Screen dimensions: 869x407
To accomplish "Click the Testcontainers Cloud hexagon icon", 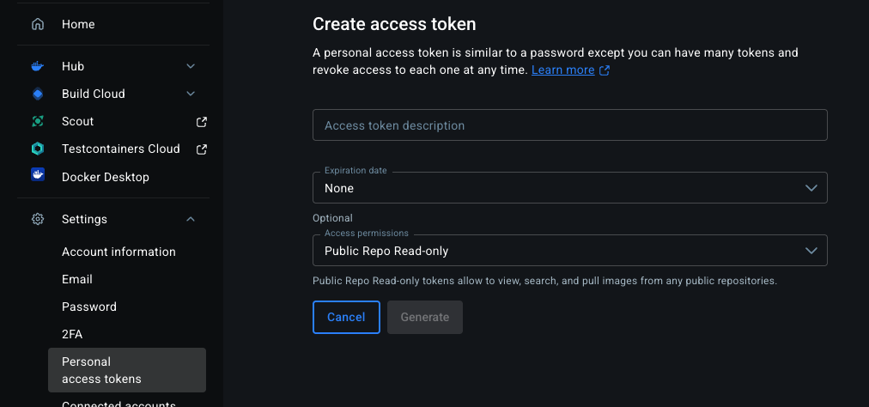I will [38, 149].
